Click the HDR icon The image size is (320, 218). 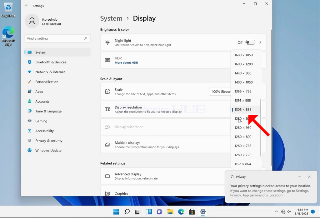tap(107, 60)
